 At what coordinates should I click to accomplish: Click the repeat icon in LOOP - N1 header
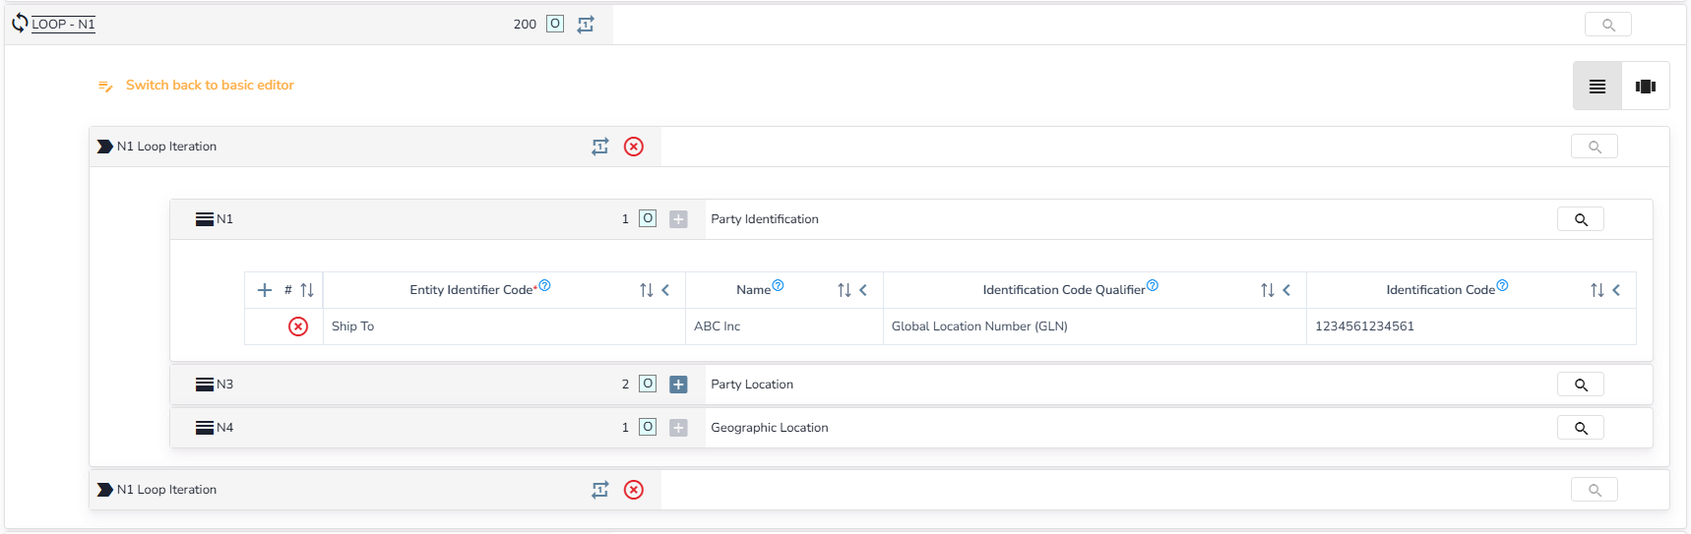pos(586,25)
